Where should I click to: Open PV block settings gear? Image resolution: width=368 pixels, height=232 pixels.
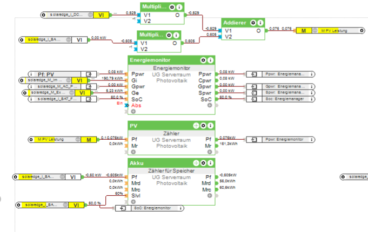click(203, 126)
